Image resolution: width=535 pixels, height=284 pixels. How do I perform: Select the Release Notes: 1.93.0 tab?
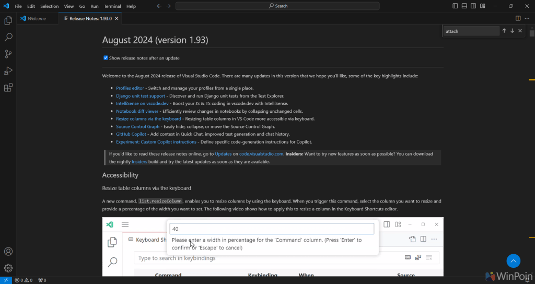(89, 18)
